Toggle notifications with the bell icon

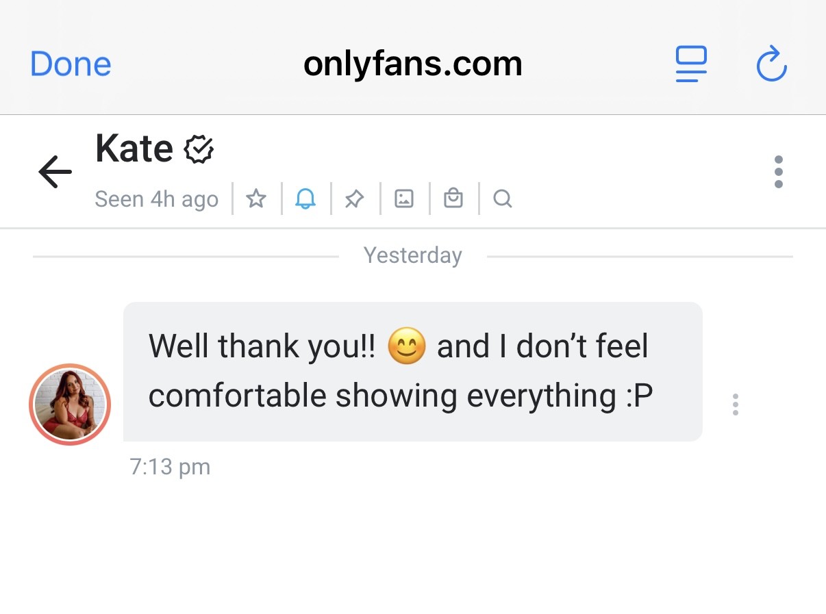point(305,199)
